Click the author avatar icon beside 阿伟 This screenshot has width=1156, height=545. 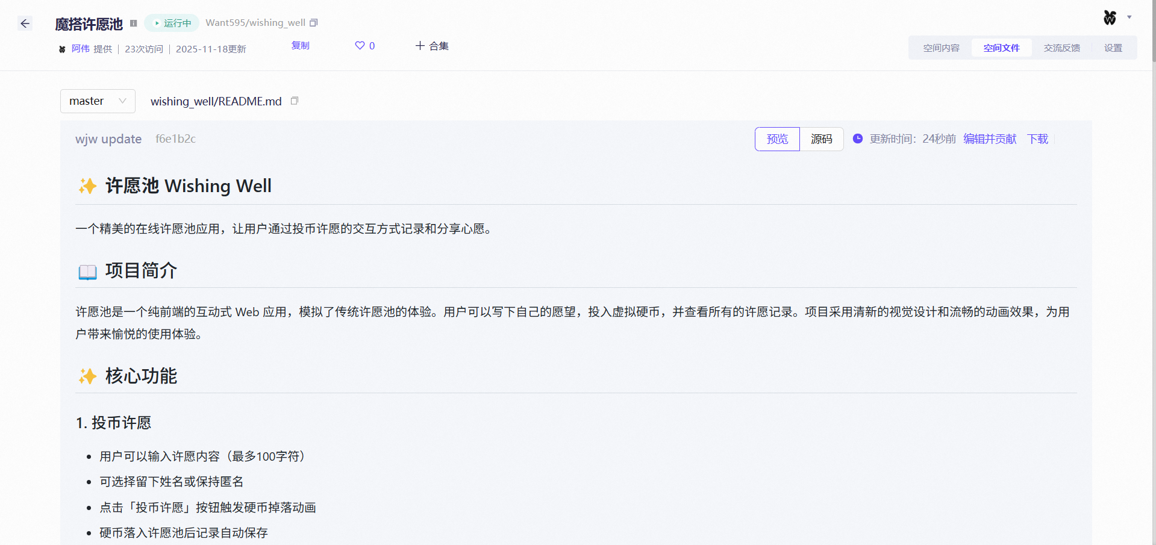(62, 49)
